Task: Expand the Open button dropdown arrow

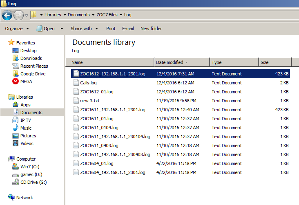Action: pyautogui.click(x=62, y=29)
